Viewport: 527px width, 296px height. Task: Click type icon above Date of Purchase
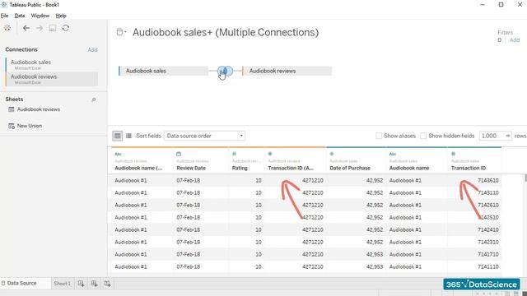(332, 154)
